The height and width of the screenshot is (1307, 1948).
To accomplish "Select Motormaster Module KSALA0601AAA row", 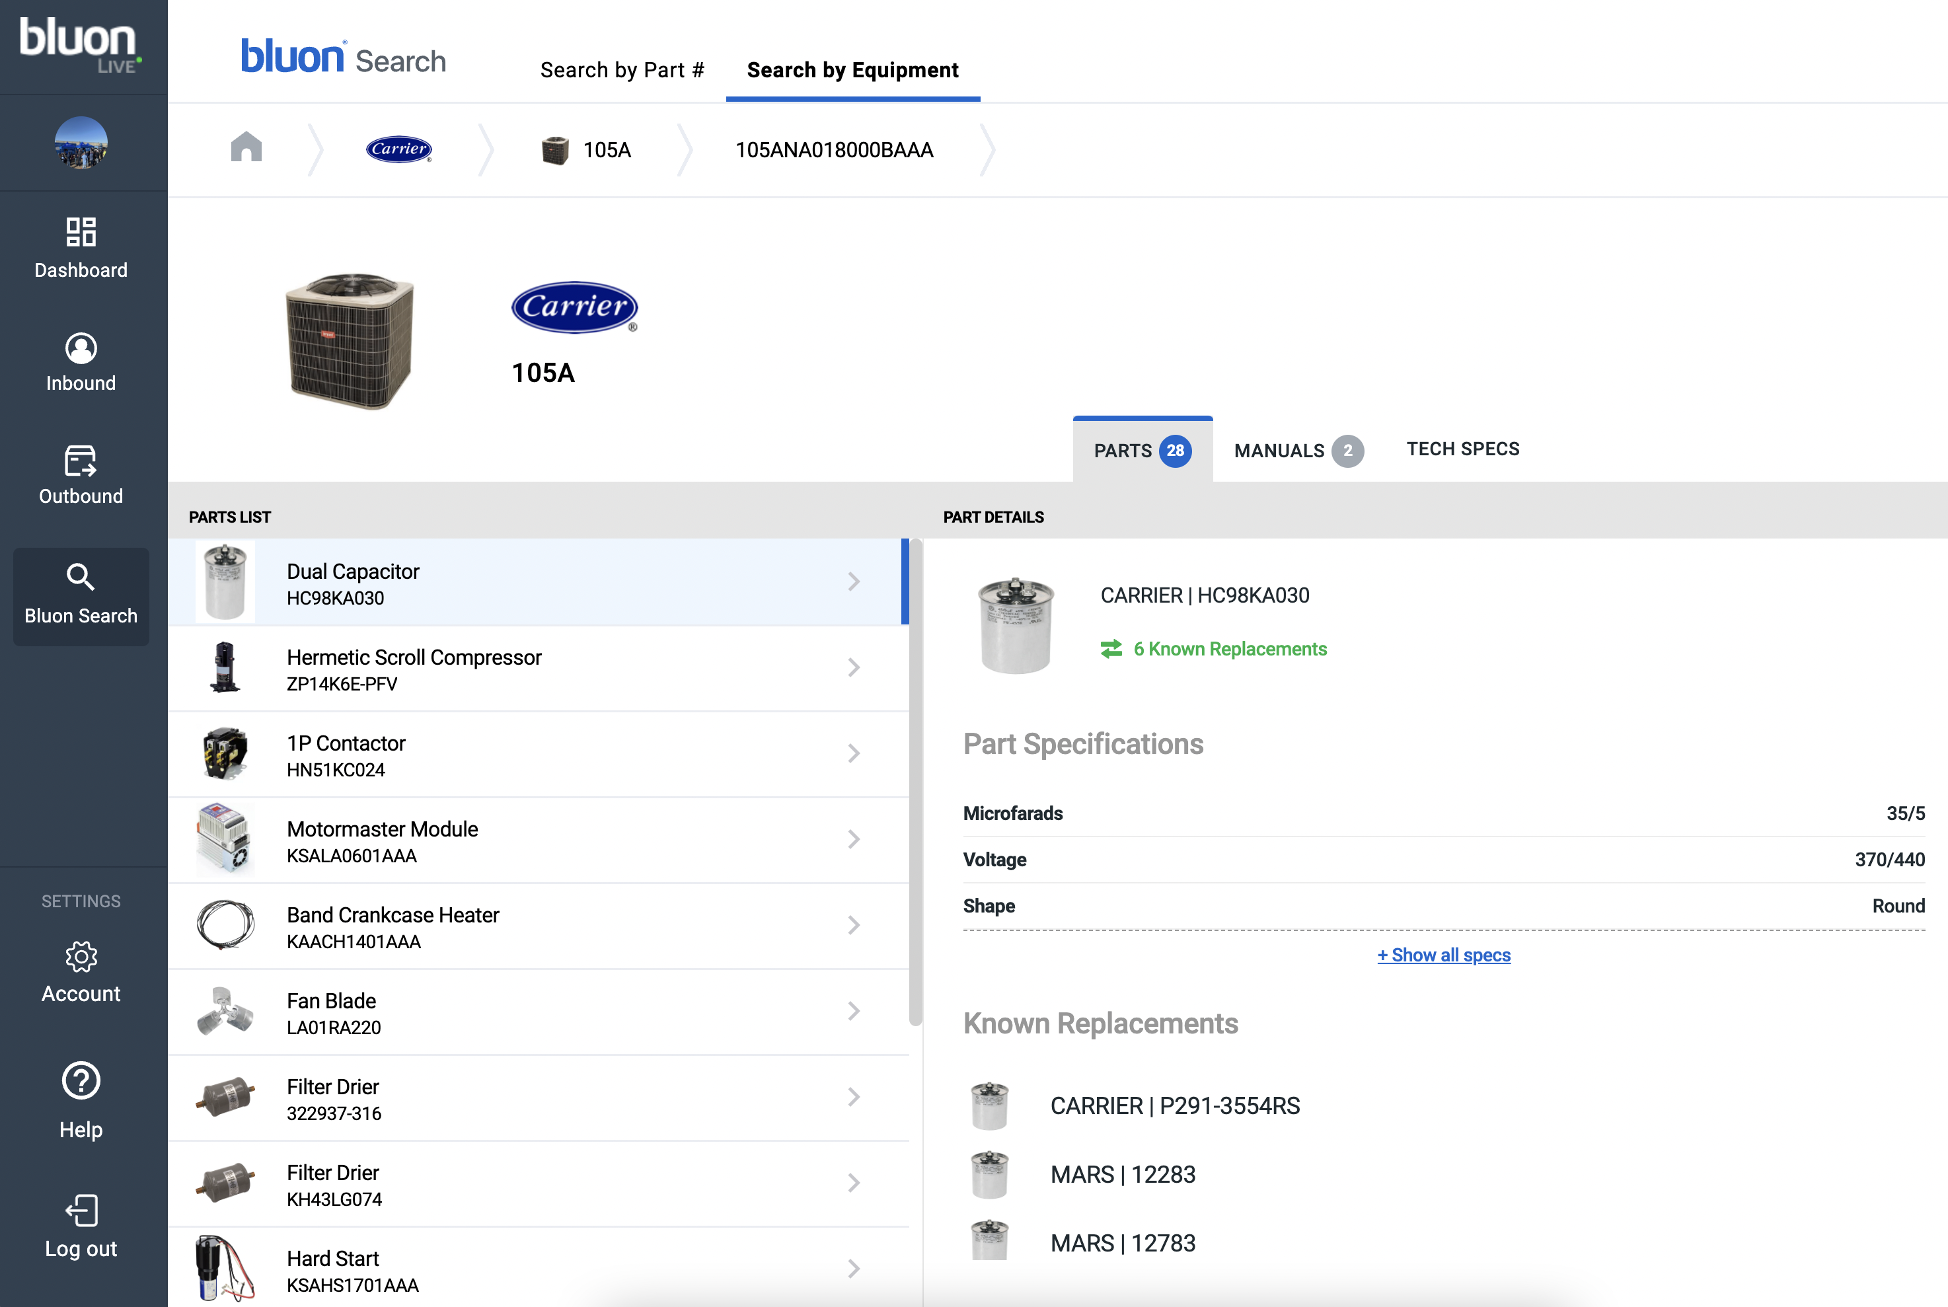I will (x=539, y=839).
